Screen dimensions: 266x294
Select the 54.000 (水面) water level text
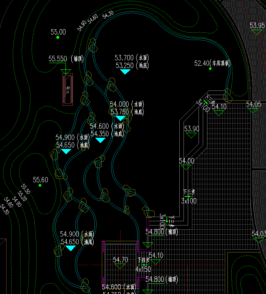127,104
